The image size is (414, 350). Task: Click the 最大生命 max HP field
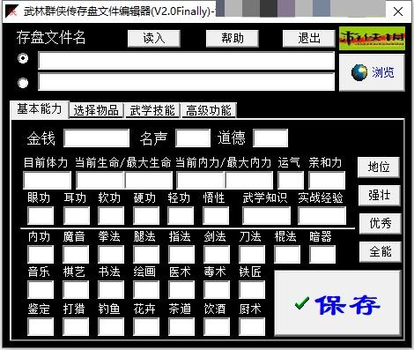click(x=149, y=181)
